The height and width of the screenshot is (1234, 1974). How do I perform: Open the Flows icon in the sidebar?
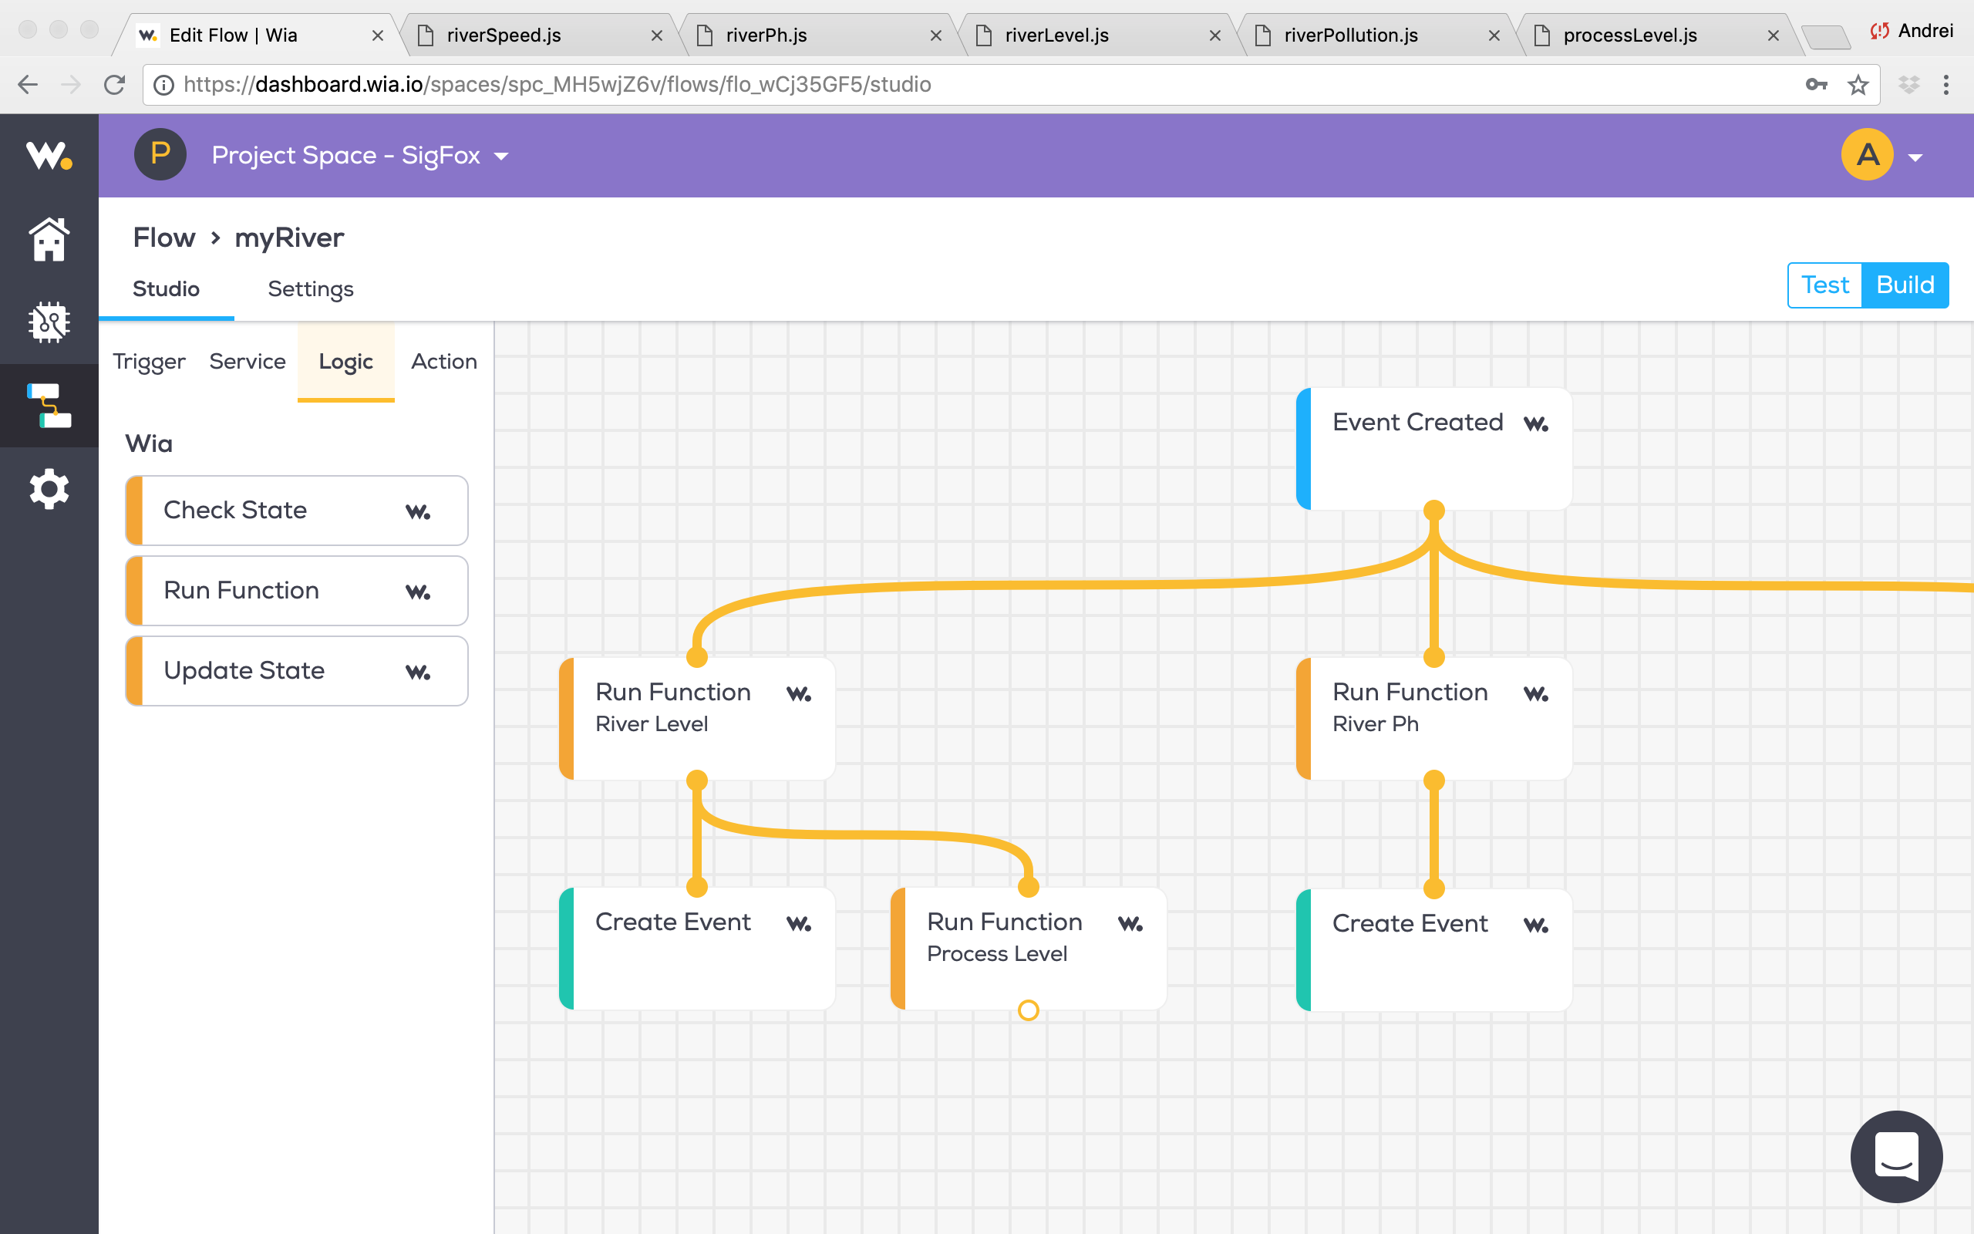(x=48, y=406)
